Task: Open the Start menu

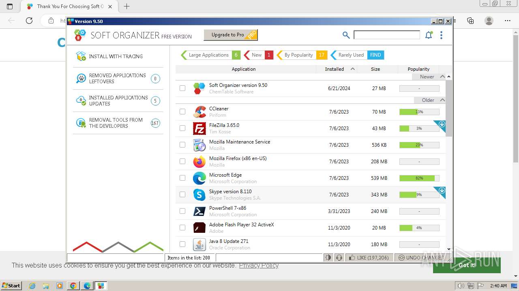Action: coord(11,286)
